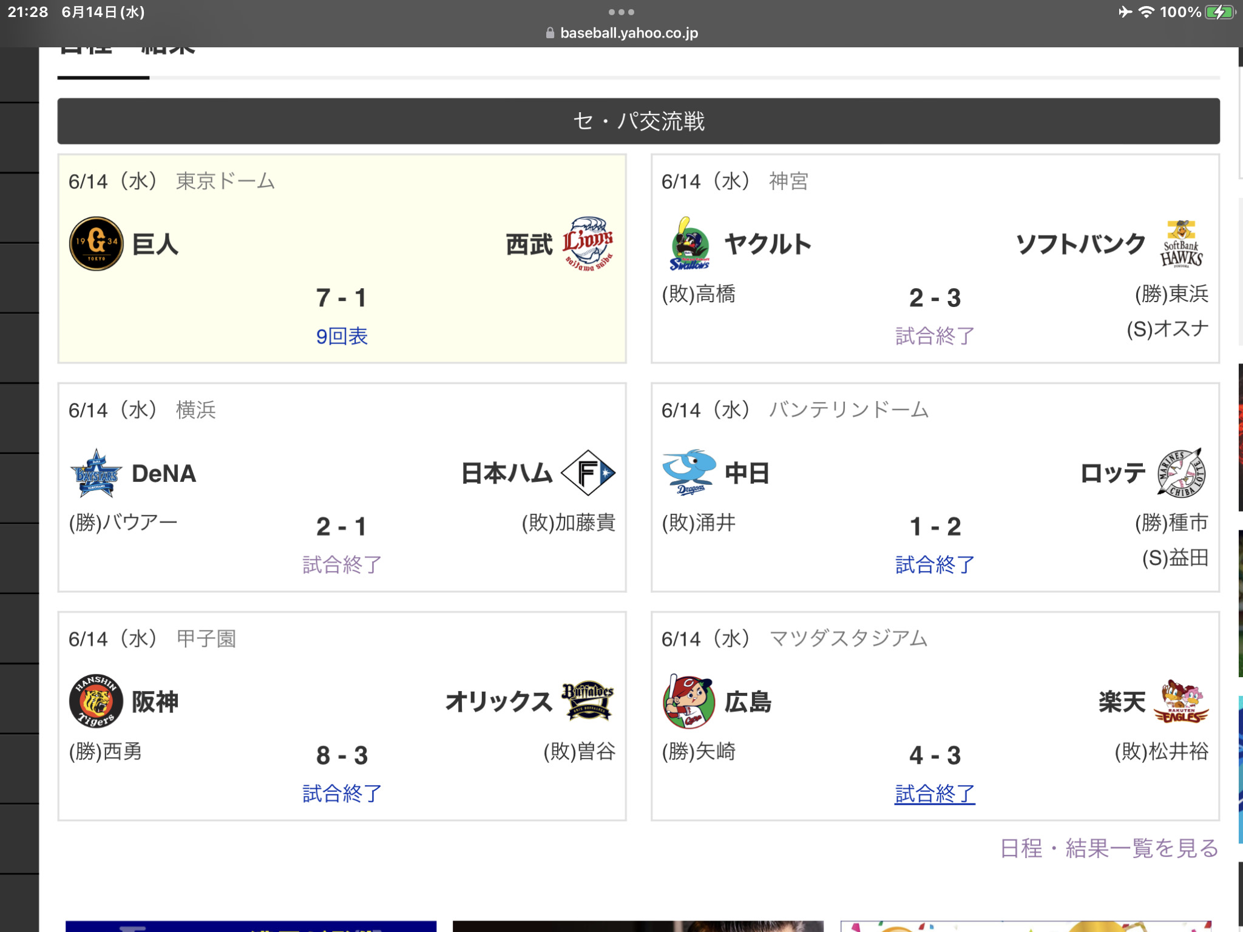Click the Rakuten Eagles logo
Image resolution: width=1243 pixels, height=932 pixels.
click(x=1181, y=702)
